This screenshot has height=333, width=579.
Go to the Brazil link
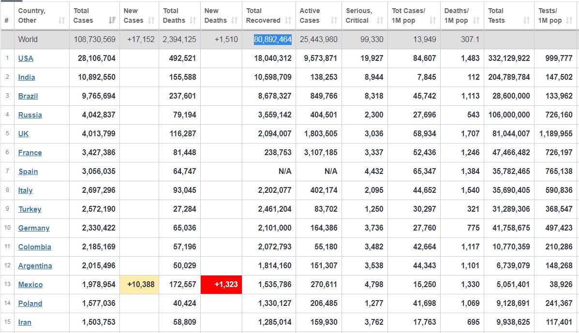[x=28, y=96]
